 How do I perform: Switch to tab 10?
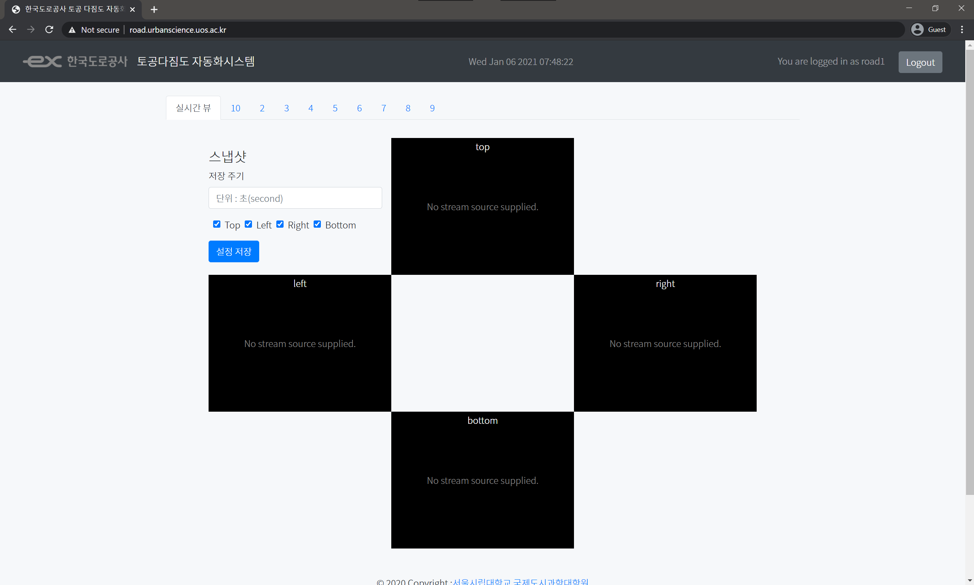(235, 108)
